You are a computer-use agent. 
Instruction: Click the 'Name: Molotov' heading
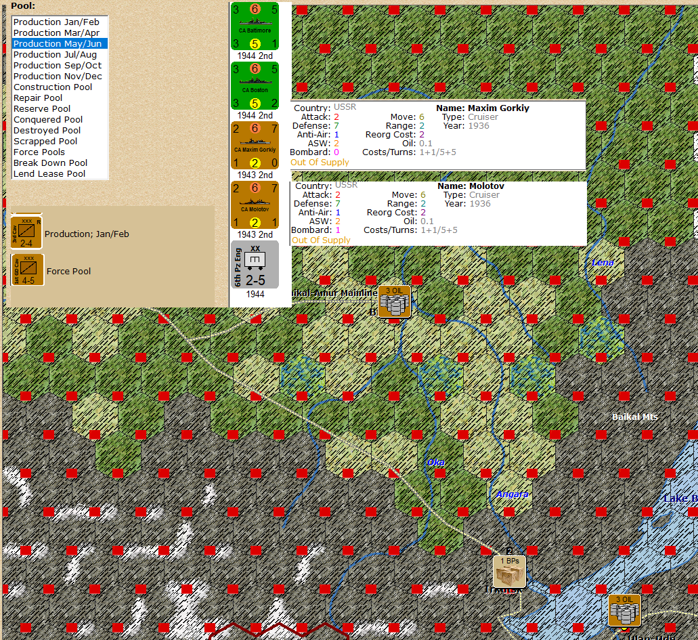471,186
